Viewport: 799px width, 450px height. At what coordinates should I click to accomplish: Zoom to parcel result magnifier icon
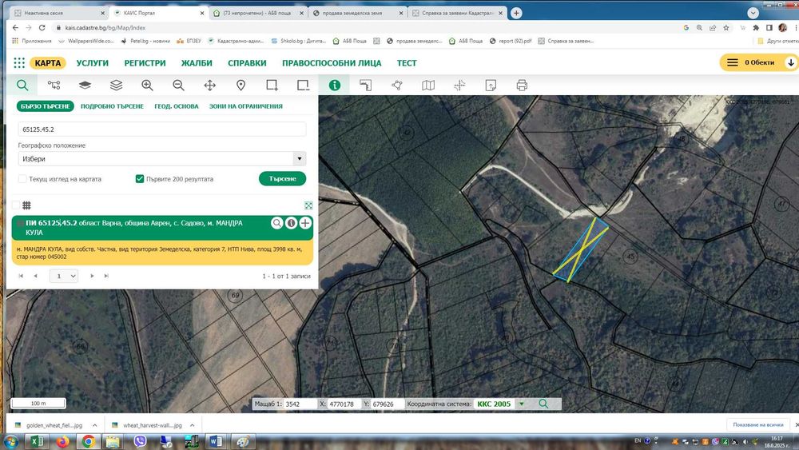tap(276, 223)
